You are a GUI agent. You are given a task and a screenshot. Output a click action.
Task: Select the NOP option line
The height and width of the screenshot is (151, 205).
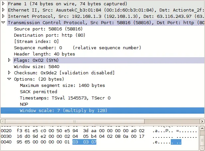24,104
